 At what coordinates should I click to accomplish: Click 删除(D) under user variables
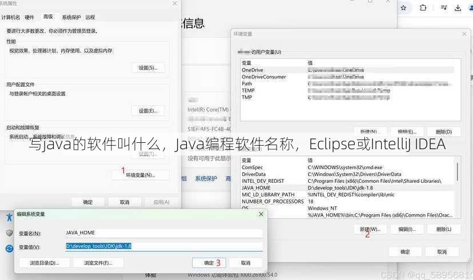(444, 131)
